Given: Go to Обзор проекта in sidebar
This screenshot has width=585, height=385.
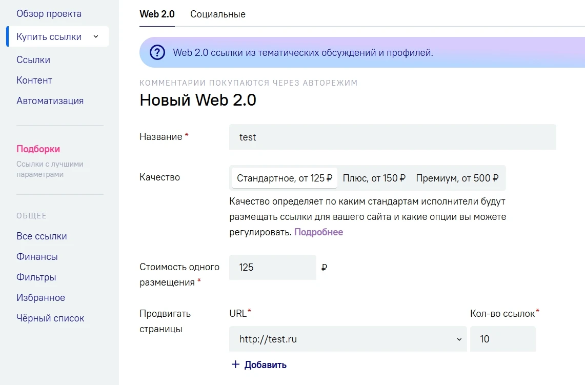Looking at the screenshot, I should tap(49, 14).
